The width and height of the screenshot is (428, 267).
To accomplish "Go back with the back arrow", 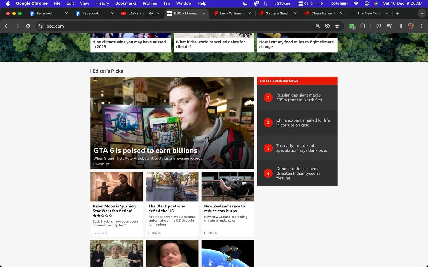I will point(7,26).
